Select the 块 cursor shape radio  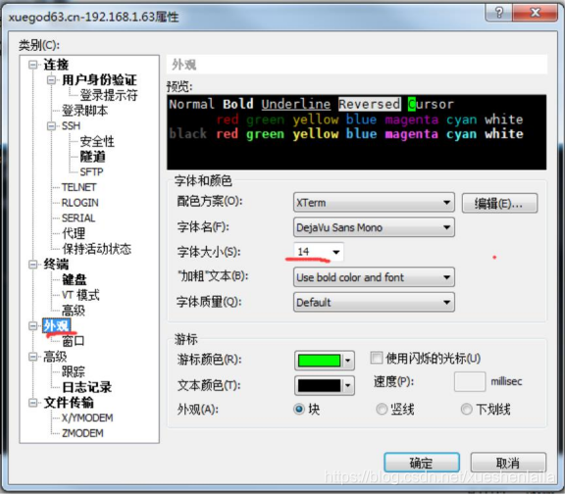coord(299,410)
